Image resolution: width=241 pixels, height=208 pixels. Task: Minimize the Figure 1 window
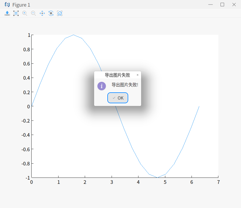[x=211, y=5]
